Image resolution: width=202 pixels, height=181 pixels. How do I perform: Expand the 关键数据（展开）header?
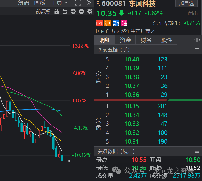(x=116, y=151)
